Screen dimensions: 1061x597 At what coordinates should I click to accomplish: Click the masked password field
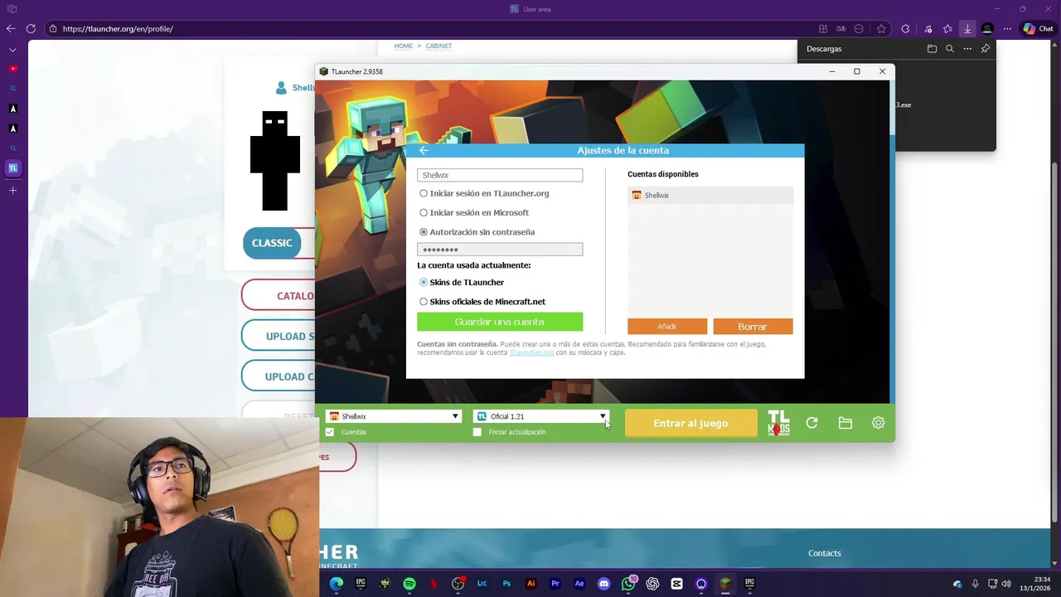pyautogui.click(x=500, y=250)
